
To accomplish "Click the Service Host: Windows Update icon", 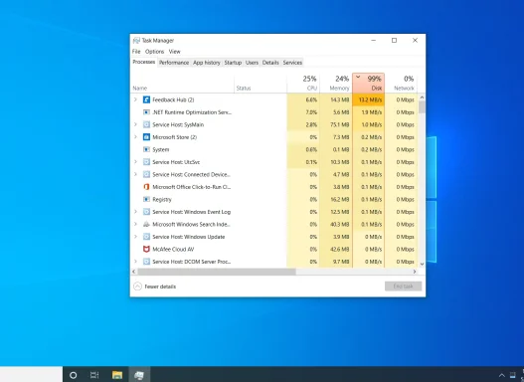I will tap(146, 237).
